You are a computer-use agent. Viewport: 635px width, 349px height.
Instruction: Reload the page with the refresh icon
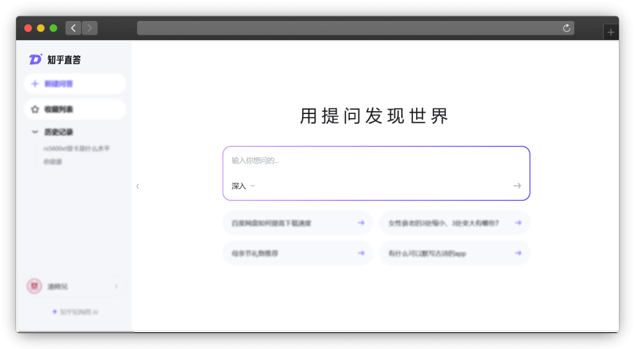[567, 28]
